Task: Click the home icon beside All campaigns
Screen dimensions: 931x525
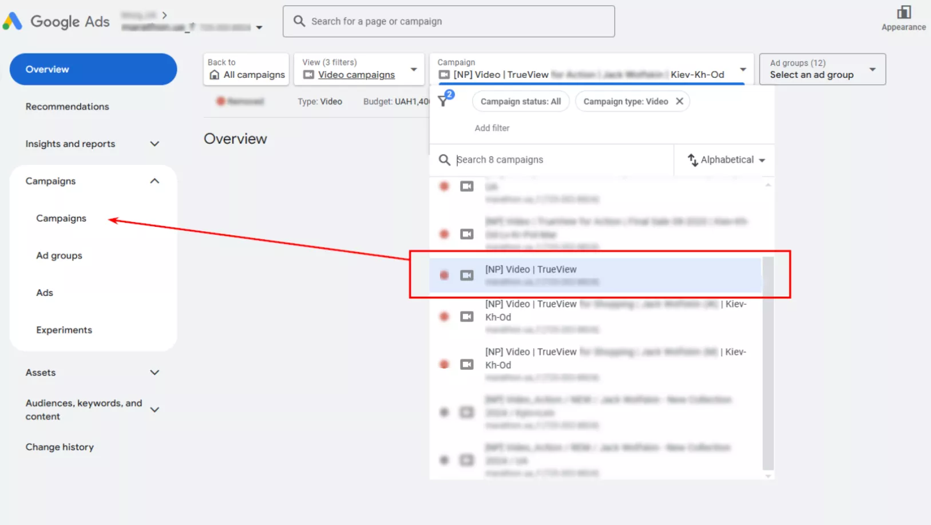Action: coord(215,75)
